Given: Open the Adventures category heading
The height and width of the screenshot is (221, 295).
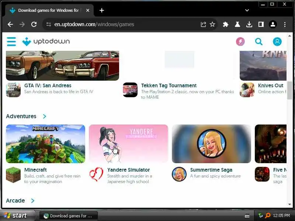Looking at the screenshot, I should click(21, 116).
